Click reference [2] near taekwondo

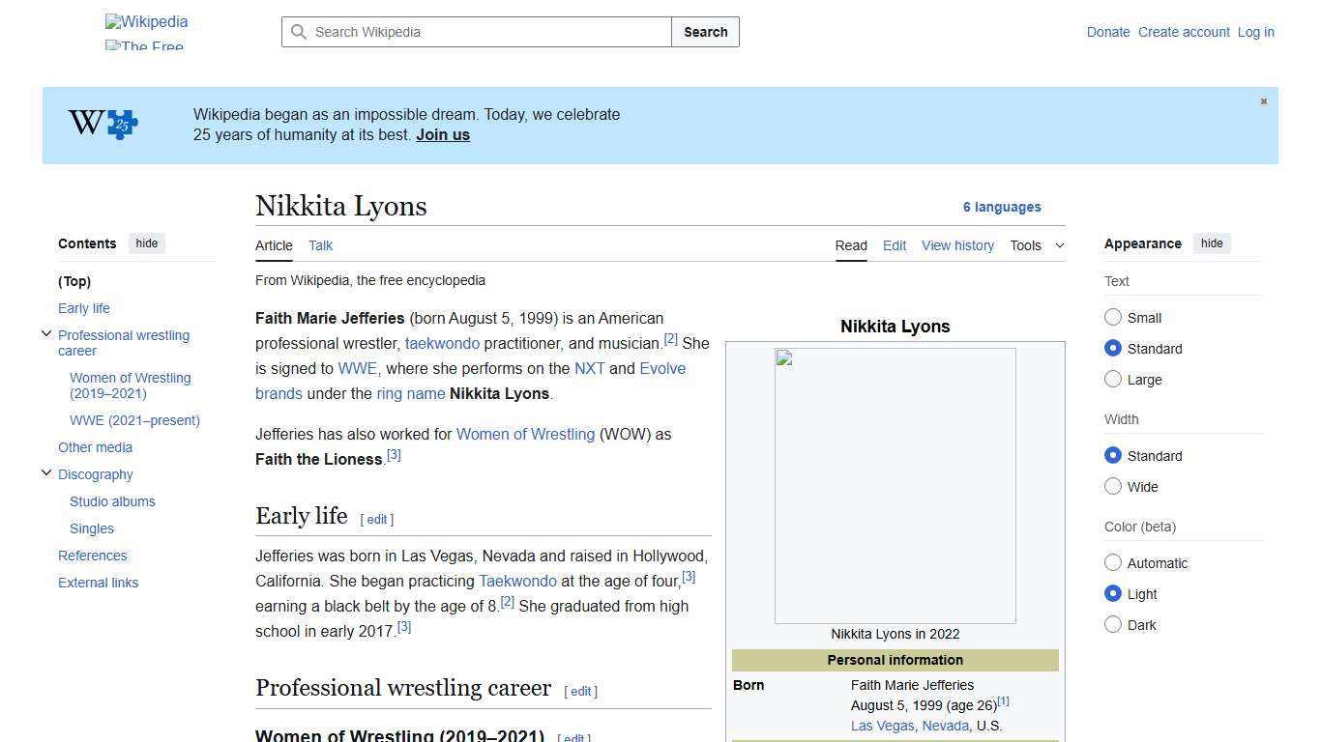pos(671,338)
